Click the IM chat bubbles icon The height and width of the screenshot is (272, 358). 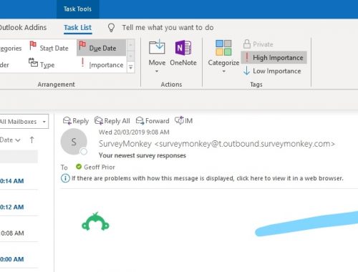pyautogui.click(x=179, y=120)
